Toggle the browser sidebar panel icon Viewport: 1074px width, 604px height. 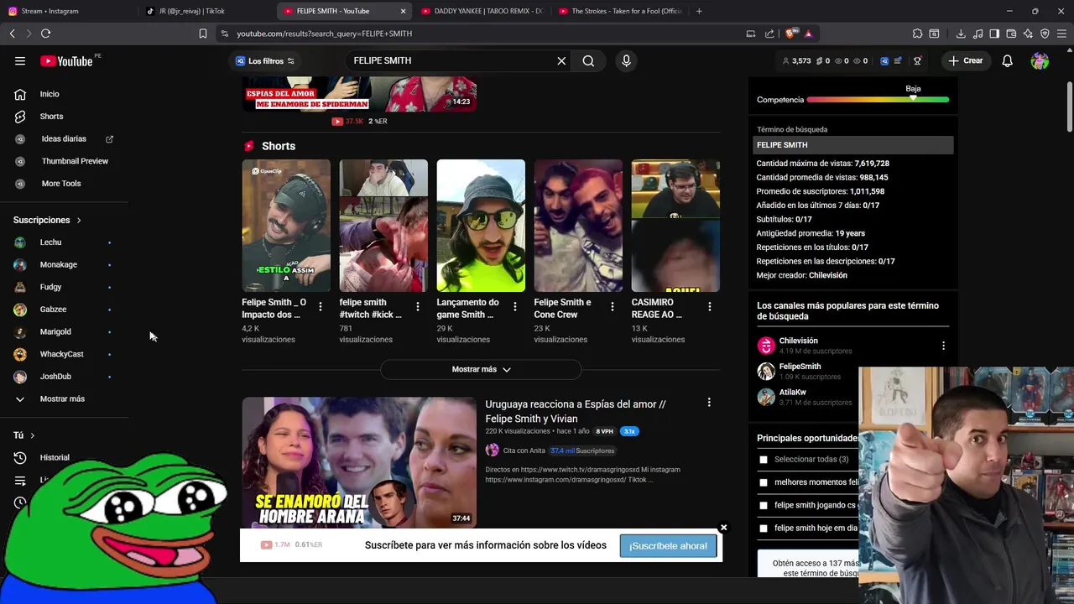(994, 34)
